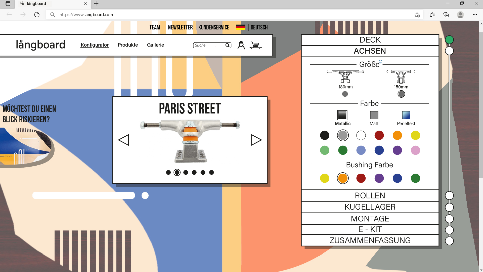Pick the purple bushing color

tap(379, 178)
